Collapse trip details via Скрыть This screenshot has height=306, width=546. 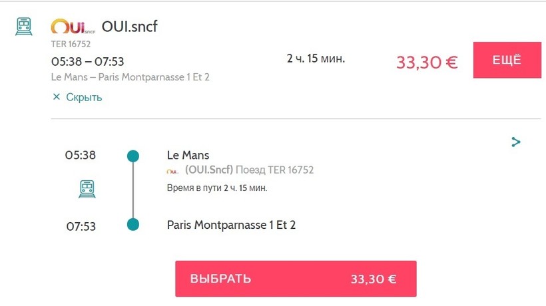[84, 97]
